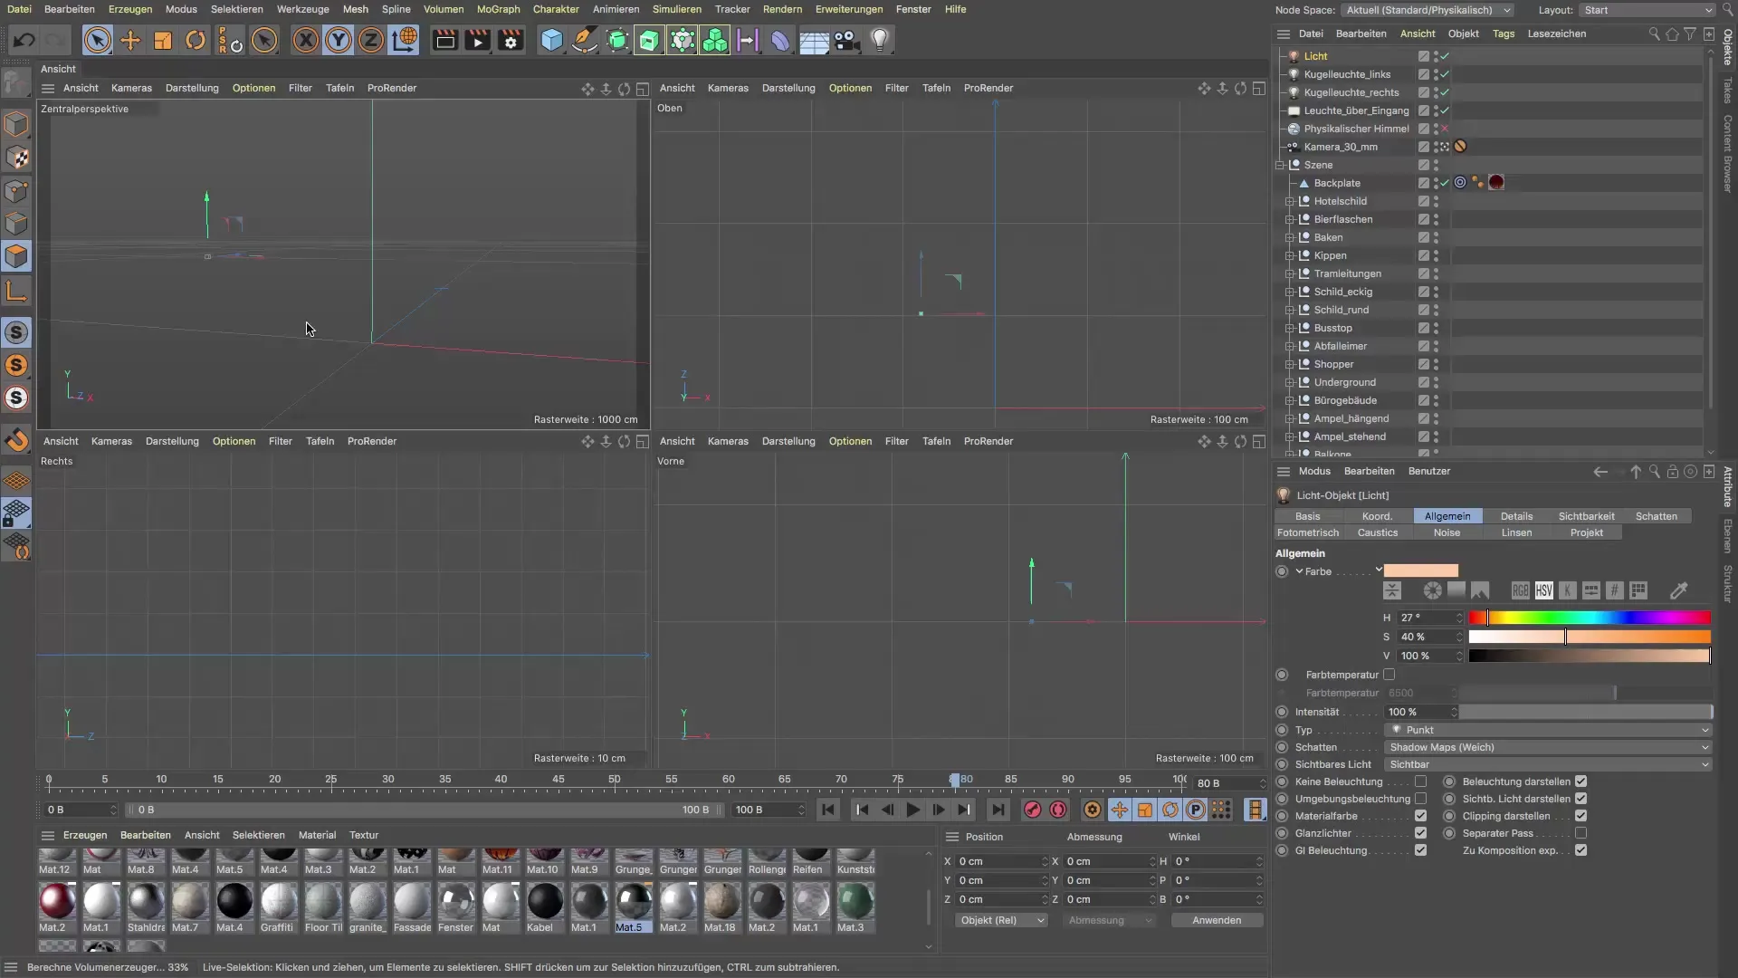Activate the Scale tool
The image size is (1738, 978).
point(163,40)
